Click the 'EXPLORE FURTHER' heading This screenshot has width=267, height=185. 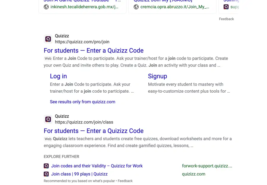(x=61, y=157)
